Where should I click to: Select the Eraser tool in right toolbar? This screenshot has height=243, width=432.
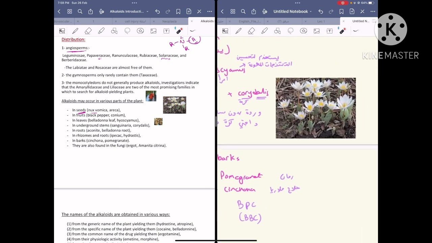251,31
